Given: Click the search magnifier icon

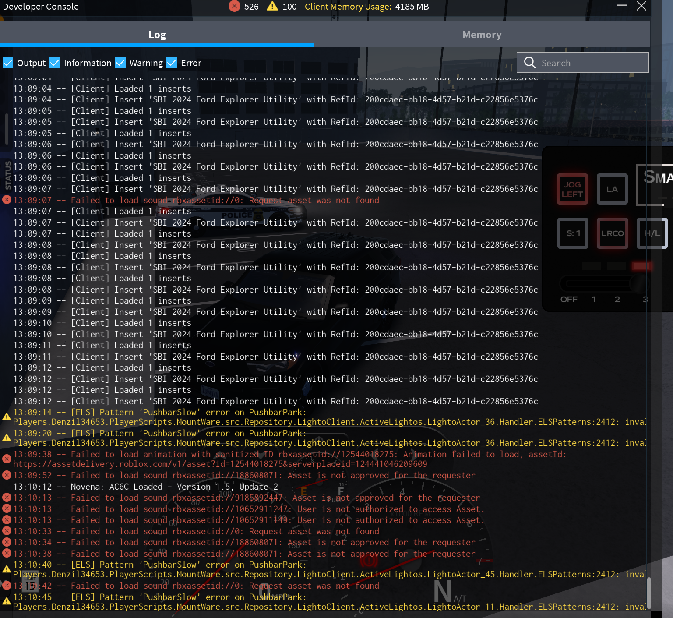Looking at the screenshot, I should coord(529,63).
